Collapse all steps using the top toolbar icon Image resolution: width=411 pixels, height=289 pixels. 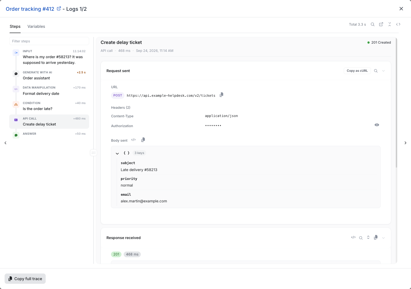[x=389, y=24]
